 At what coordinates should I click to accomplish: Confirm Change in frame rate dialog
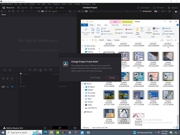pos(112,77)
